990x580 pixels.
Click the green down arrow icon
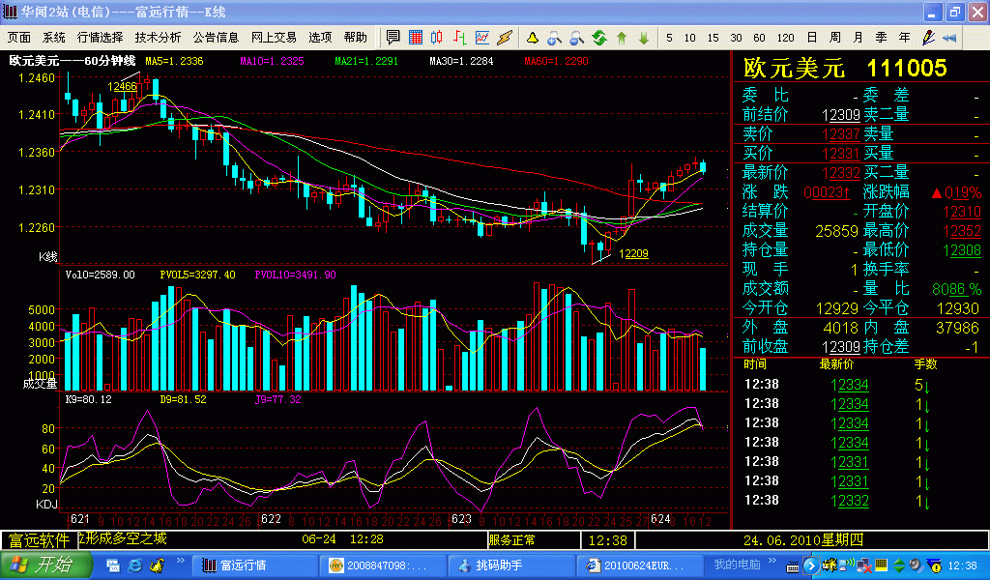coord(644,38)
